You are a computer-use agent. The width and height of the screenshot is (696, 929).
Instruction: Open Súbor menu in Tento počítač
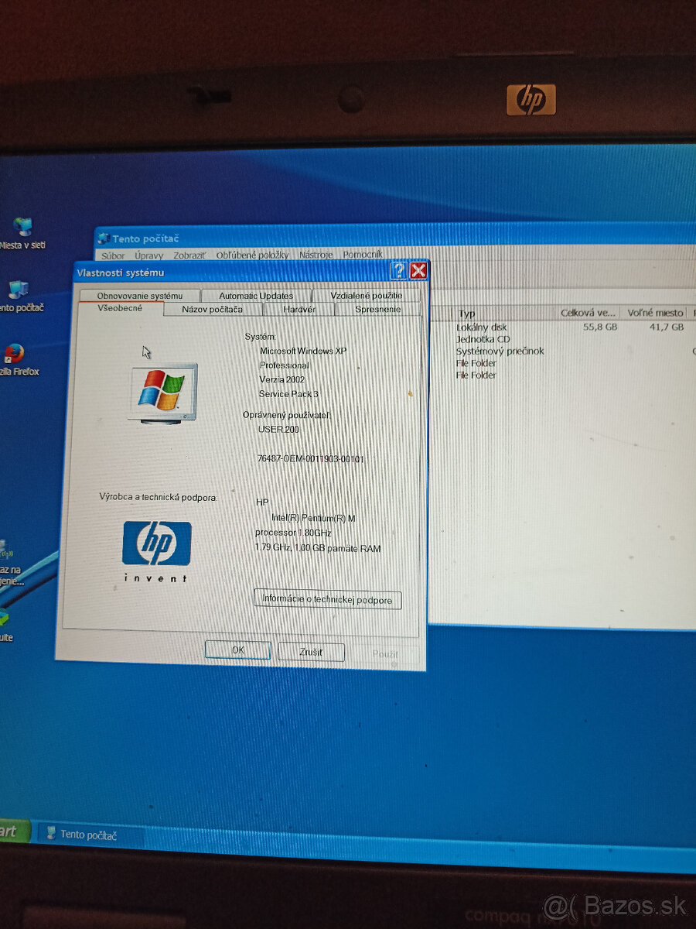(113, 255)
